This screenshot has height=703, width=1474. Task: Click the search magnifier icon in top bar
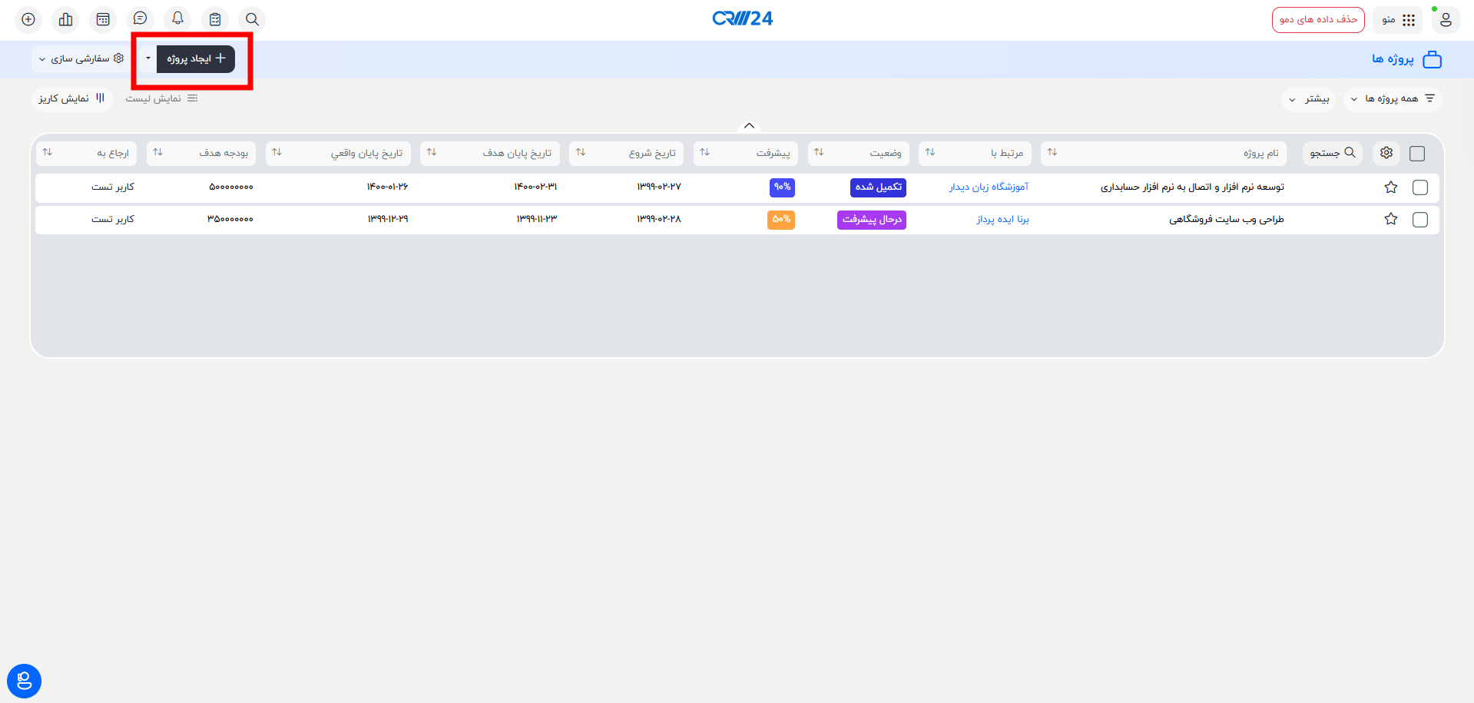pos(252,19)
